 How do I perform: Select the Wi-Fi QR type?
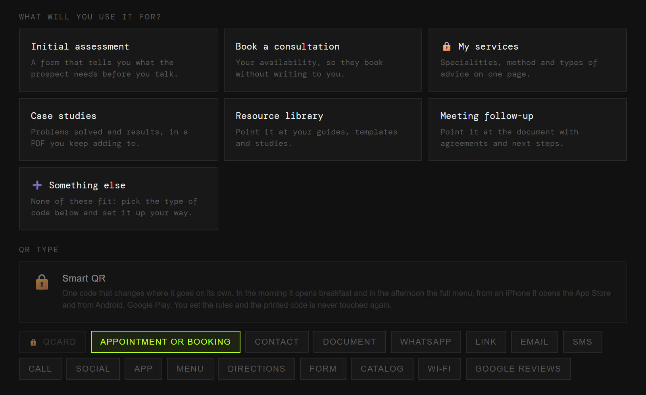[440, 369]
